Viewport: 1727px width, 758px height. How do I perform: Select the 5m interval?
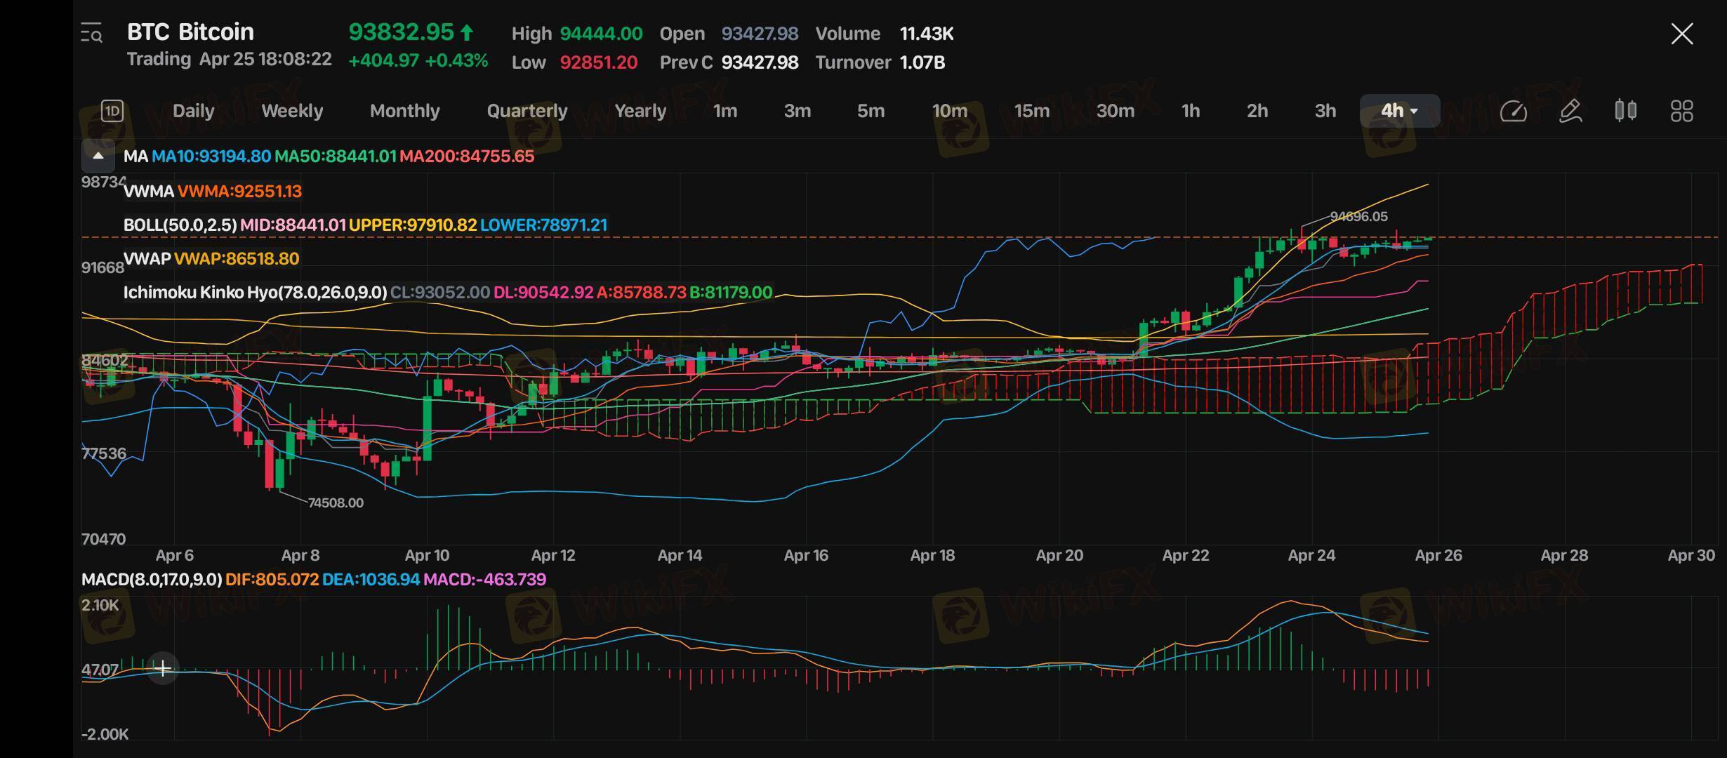pyautogui.click(x=871, y=111)
